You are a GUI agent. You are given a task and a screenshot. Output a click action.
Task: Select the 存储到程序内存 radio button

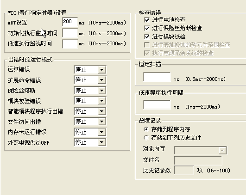pyautogui.click(x=146, y=129)
